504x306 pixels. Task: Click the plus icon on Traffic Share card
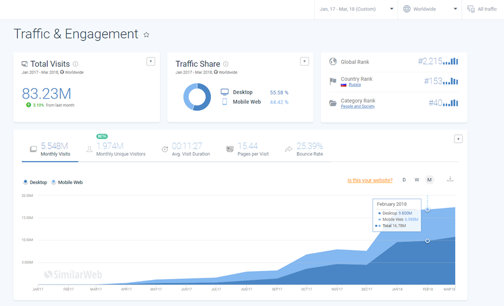point(304,61)
